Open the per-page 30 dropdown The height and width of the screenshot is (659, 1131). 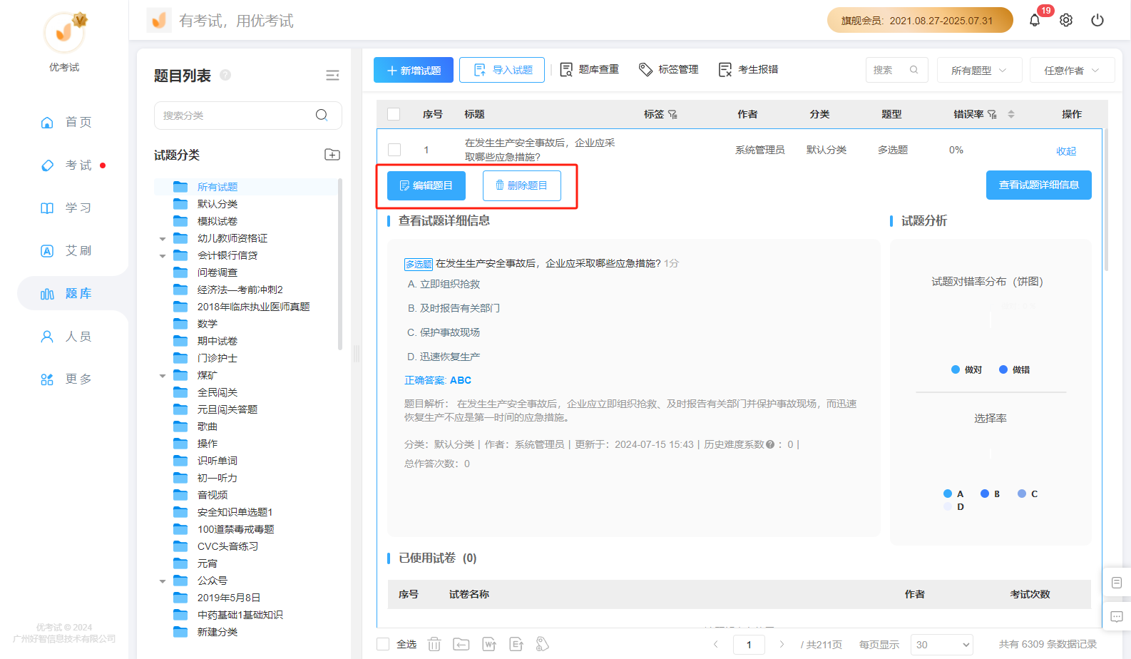tap(942, 645)
